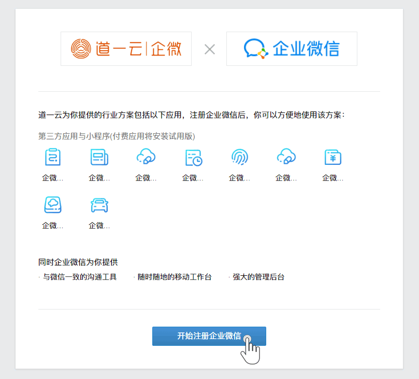Click the X symbol between the two logos
The height and width of the screenshot is (379, 419).
click(x=209, y=50)
